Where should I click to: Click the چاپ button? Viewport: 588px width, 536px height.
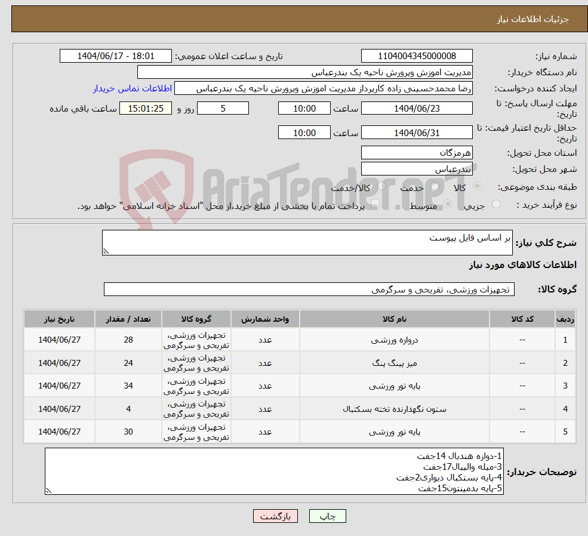coord(327,516)
